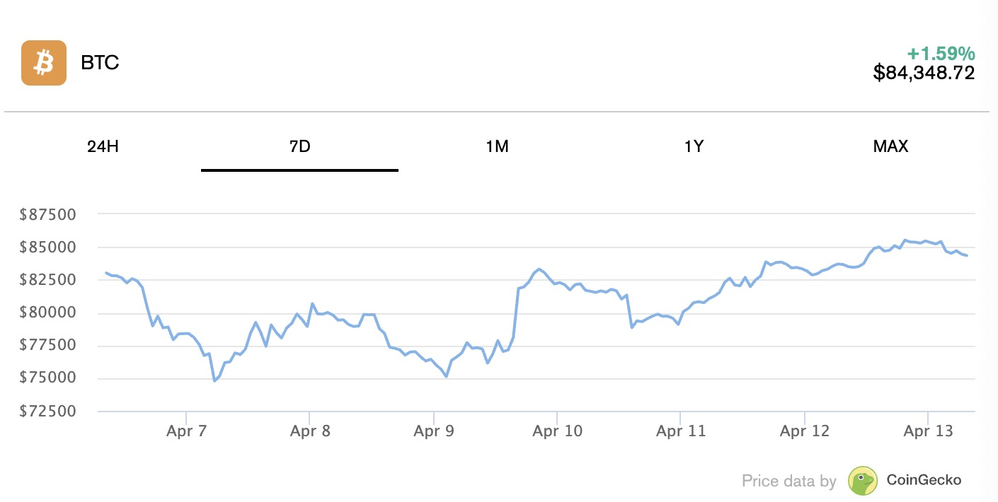Click the orange Bitcoin logo icon

pos(44,63)
